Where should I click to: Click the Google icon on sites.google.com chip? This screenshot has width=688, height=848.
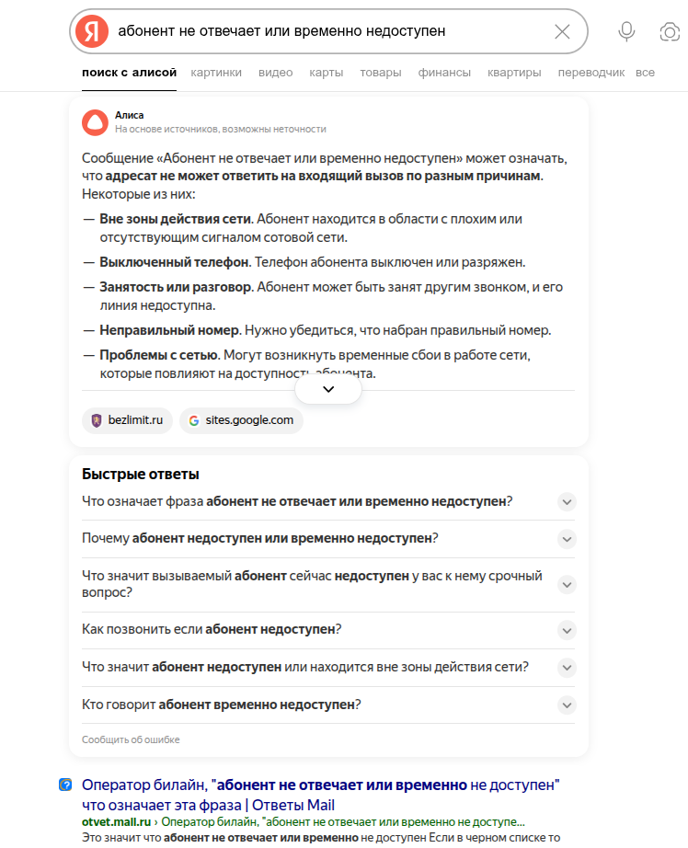tap(194, 420)
